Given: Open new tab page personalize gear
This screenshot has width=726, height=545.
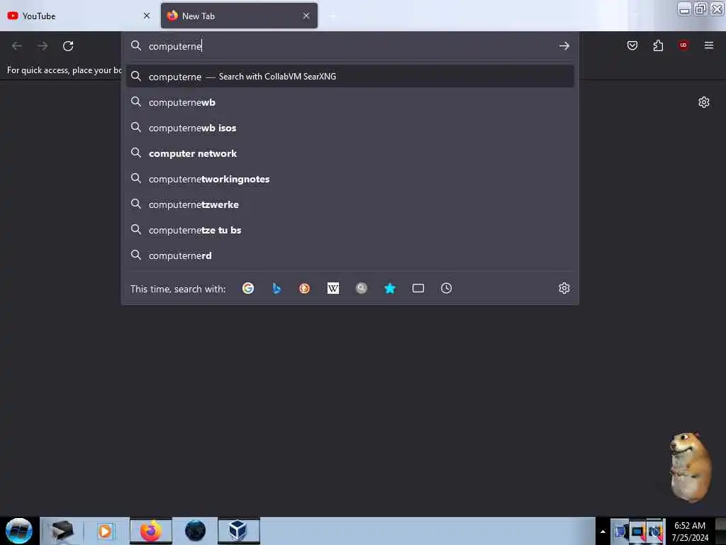Looking at the screenshot, I should (x=703, y=102).
